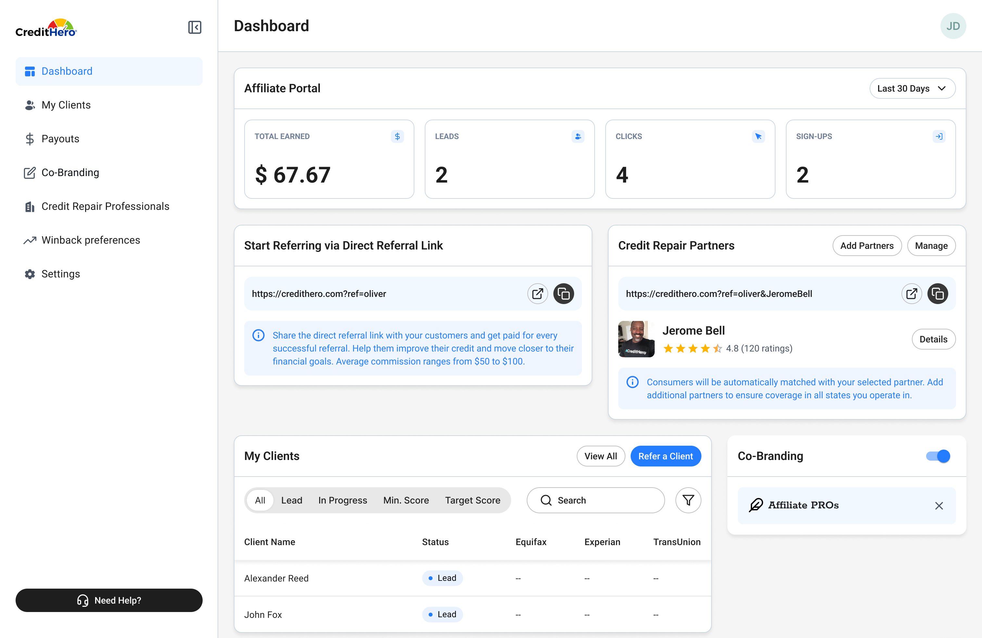Click the person icon in Leads card
982x638 pixels.
578,136
